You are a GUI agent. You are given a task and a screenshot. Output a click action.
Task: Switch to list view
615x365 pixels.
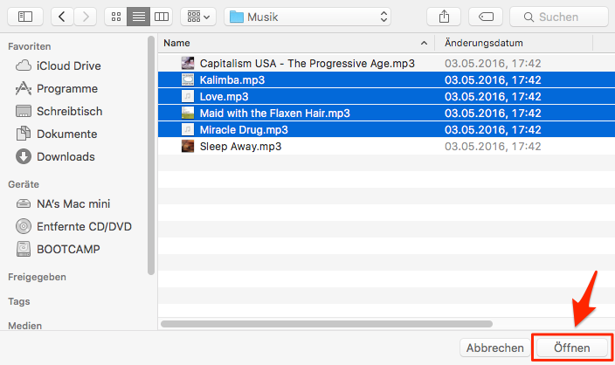138,17
